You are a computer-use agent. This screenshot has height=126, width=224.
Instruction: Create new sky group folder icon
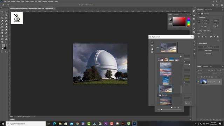(x=171, y=107)
